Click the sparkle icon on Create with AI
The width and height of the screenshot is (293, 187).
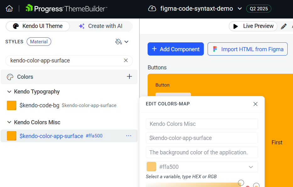click(x=81, y=26)
